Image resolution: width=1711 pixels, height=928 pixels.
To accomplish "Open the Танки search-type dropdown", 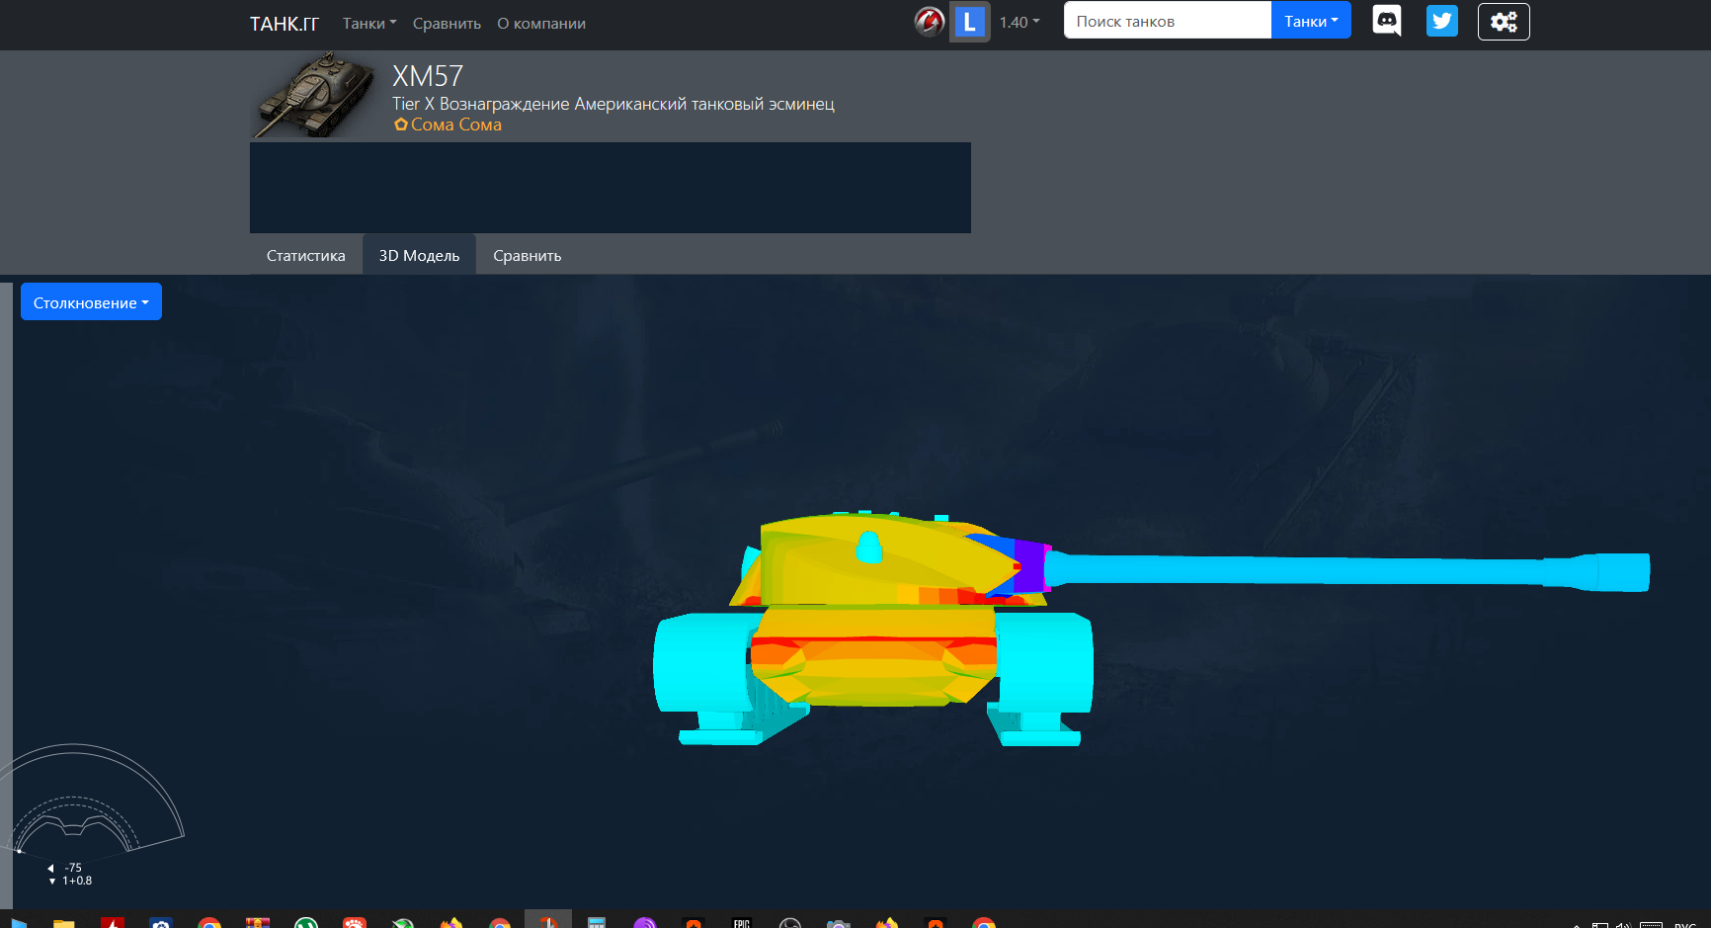I will click(1310, 21).
